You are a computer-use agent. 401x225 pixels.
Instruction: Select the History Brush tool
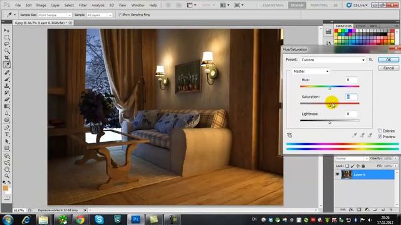click(7, 92)
